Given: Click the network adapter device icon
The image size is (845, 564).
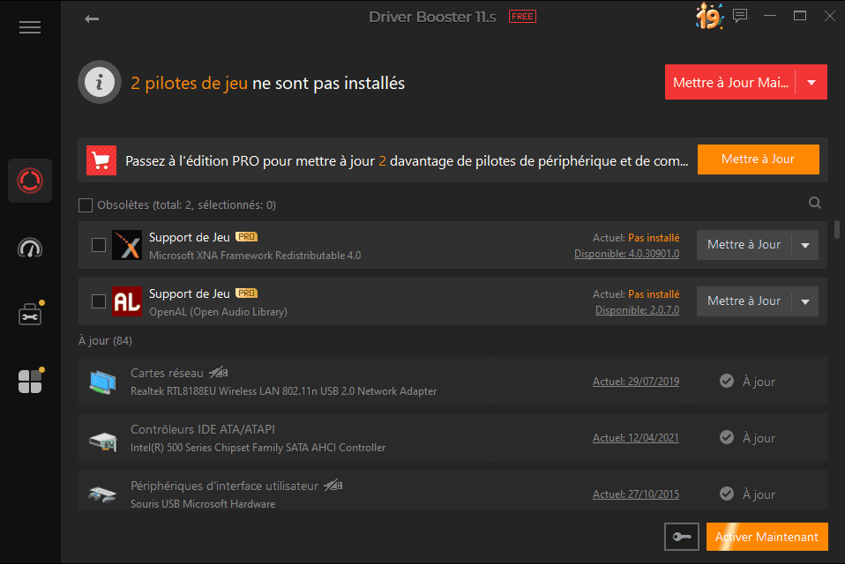Looking at the screenshot, I should click(x=102, y=382).
